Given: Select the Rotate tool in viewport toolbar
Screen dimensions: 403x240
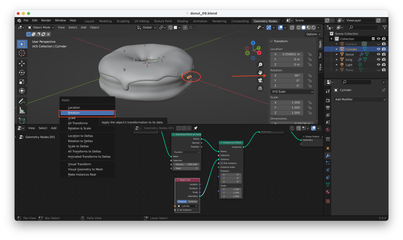Looking at the screenshot, I should 22,73.
